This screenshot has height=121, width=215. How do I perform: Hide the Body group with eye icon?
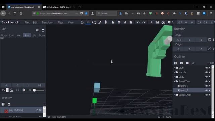(206, 77)
